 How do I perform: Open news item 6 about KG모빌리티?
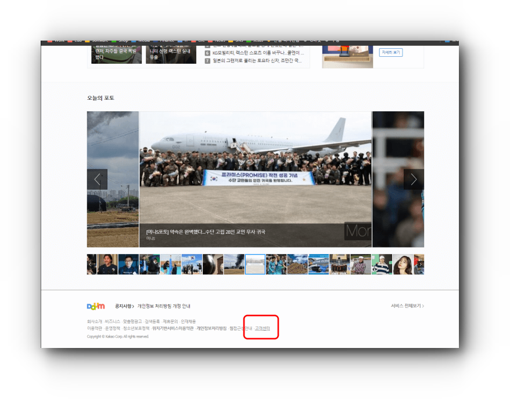[258, 53]
